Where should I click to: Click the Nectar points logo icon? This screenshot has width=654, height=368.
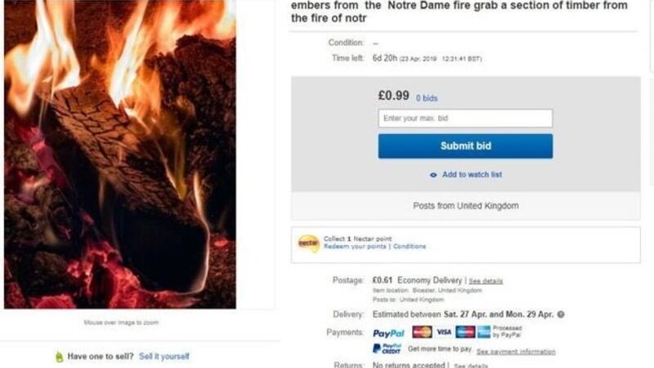[309, 243]
